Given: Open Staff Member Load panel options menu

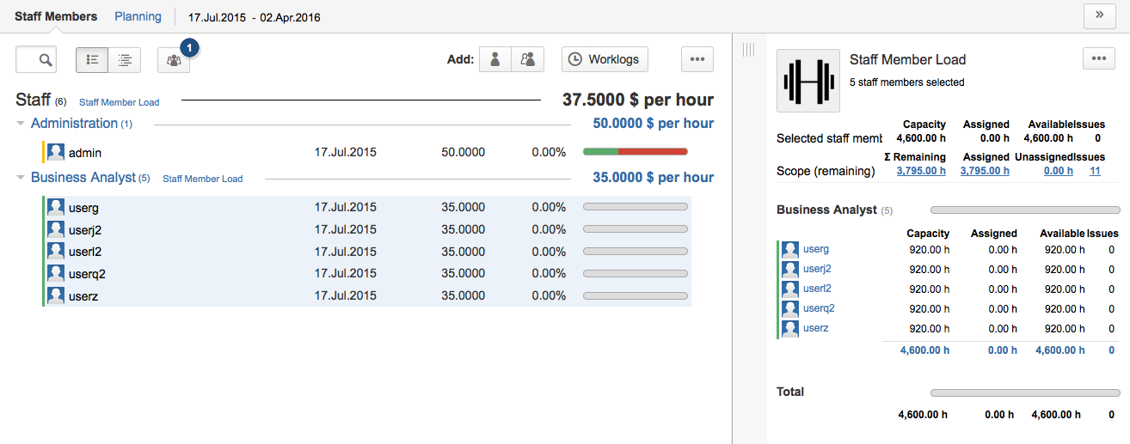Looking at the screenshot, I should click(x=1097, y=58).
